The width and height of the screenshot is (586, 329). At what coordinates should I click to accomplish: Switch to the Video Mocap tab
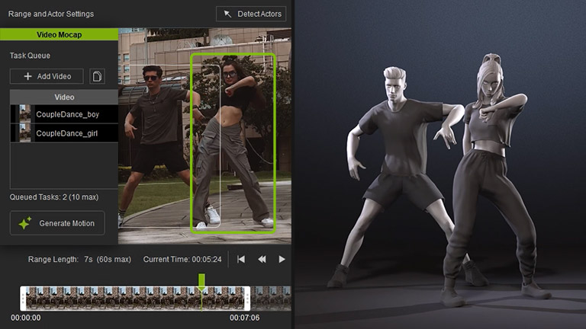click(59, 34)
